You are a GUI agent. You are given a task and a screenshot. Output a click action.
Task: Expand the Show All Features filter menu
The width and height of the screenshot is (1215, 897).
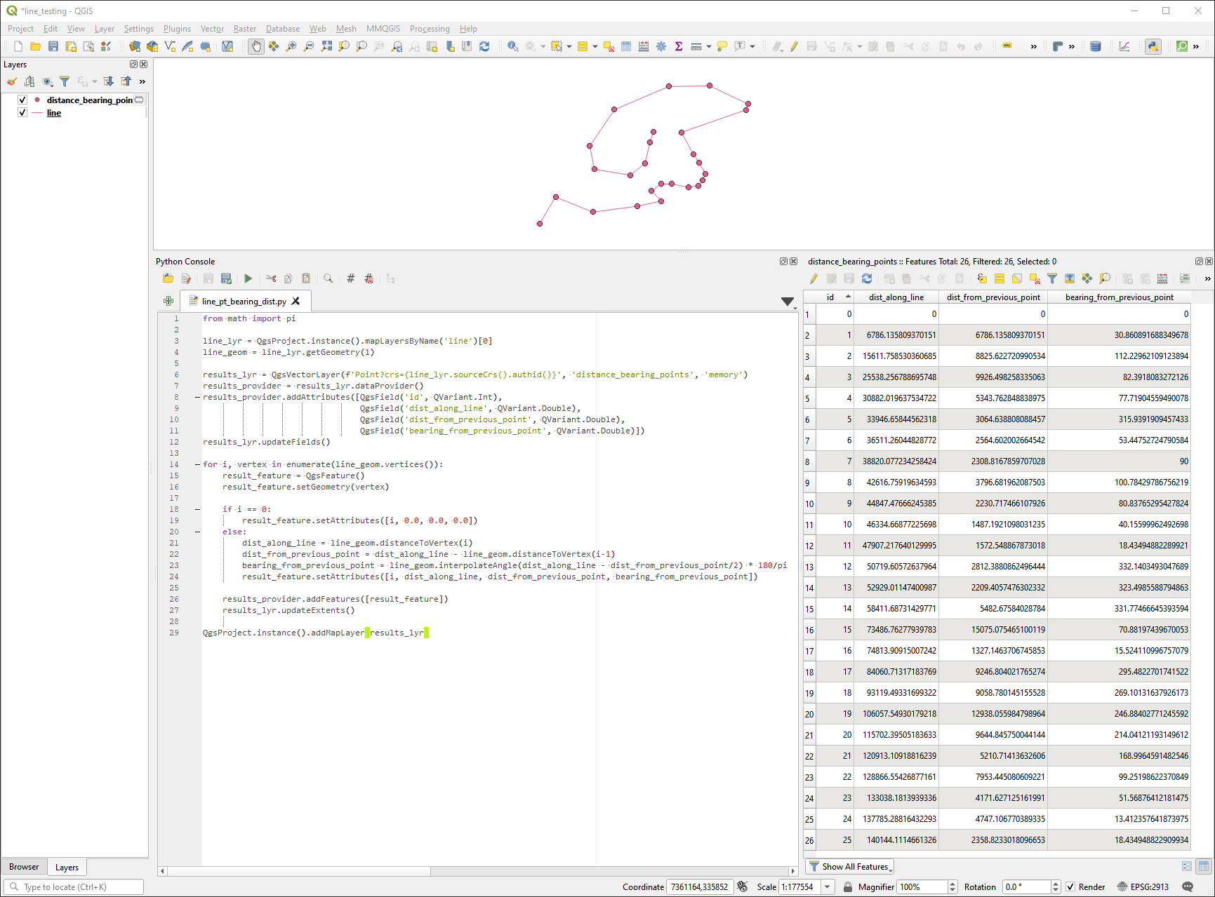coord(849,867)
